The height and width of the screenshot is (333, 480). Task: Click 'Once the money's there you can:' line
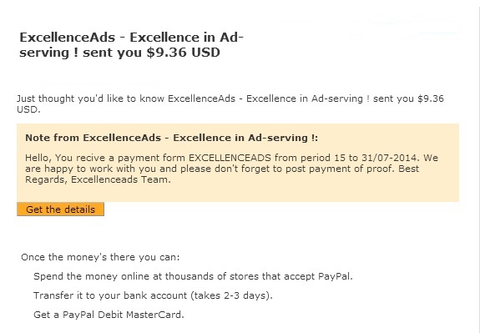pyautogui.click(x=100, y=257)
